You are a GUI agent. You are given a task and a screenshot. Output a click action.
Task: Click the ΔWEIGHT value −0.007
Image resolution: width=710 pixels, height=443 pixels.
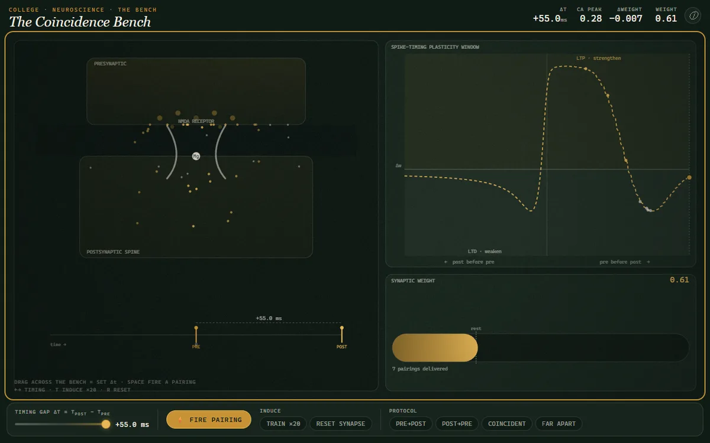click(x=626, y=18)
